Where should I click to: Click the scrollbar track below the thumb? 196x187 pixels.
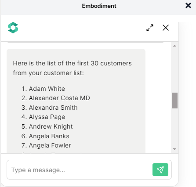[174, 128]
